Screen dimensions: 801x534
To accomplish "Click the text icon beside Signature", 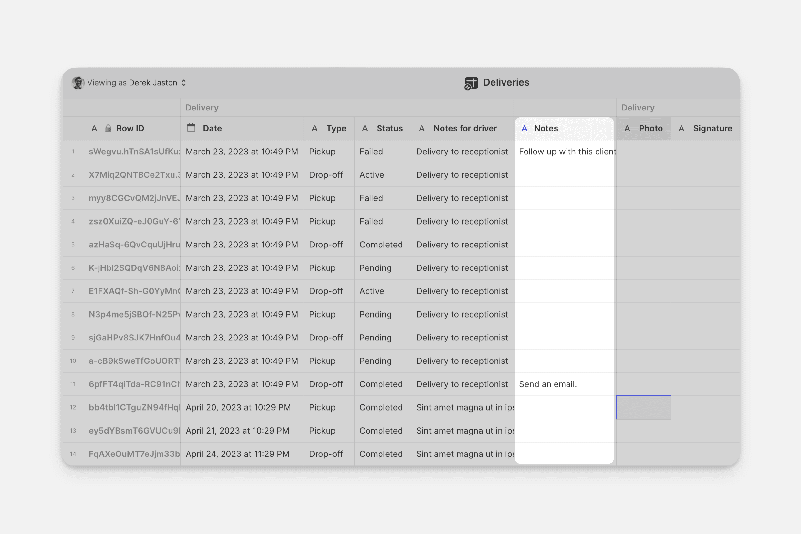I will (x=681, y=128).
